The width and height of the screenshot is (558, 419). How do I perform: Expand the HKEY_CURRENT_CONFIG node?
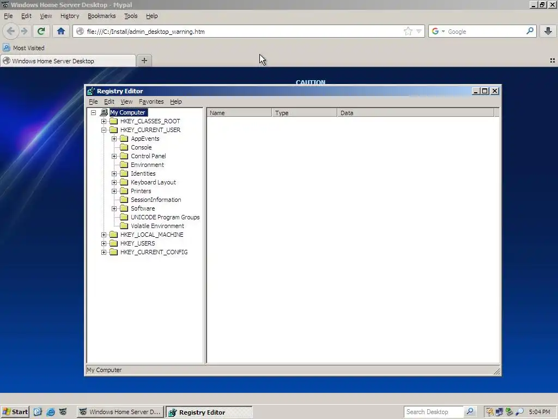pyautogui.click(x=104, y=252)
